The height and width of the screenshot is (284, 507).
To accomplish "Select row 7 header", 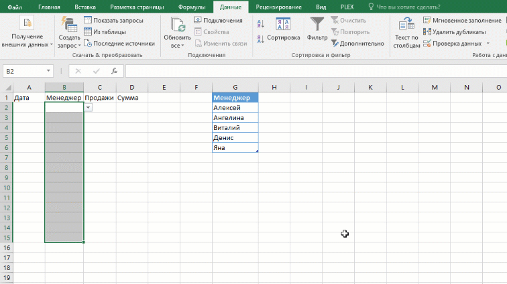I will [x=6, y=157].
